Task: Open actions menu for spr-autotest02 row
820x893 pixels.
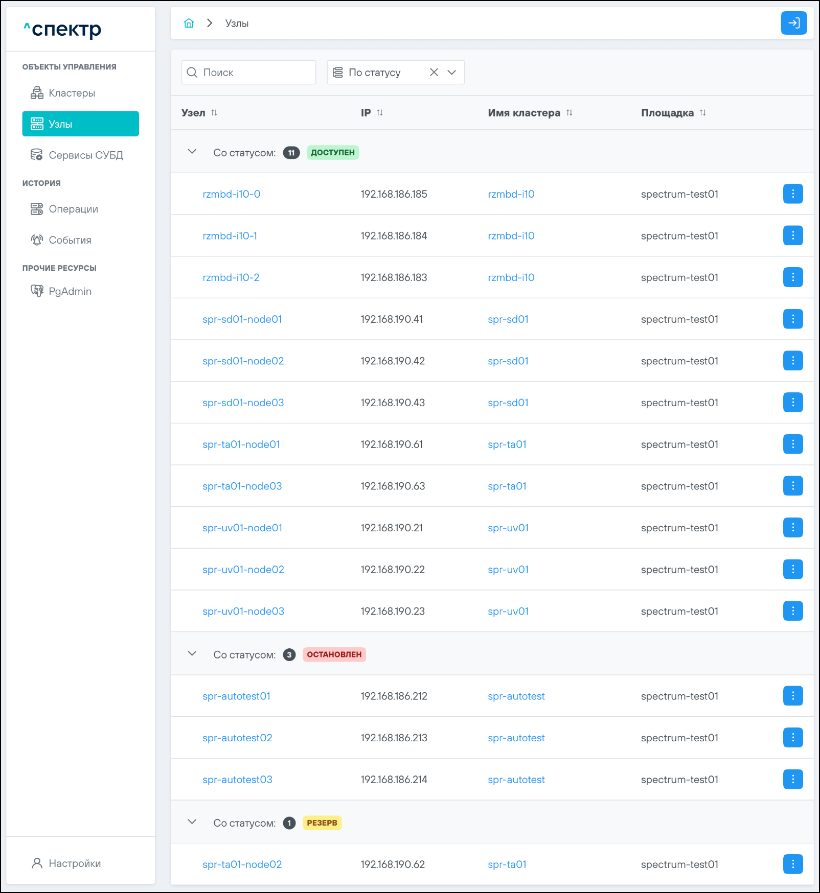Action: (792, 738)
